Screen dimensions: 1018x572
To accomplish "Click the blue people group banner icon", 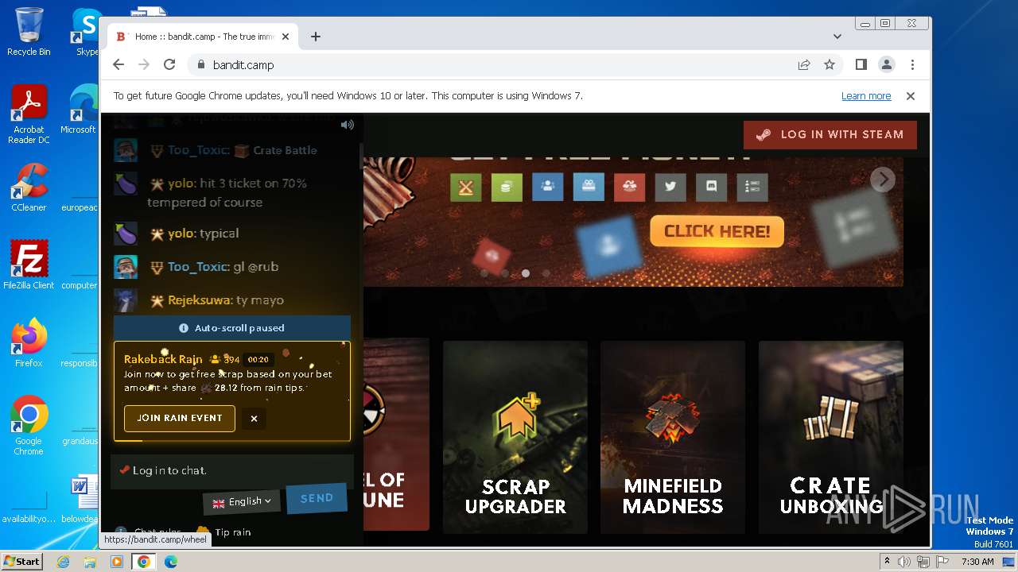I will coord(548,187).
